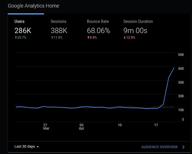Click the 27 Mar date label
The height and width of the screenshot is (154, 192).
pos(46,127)
